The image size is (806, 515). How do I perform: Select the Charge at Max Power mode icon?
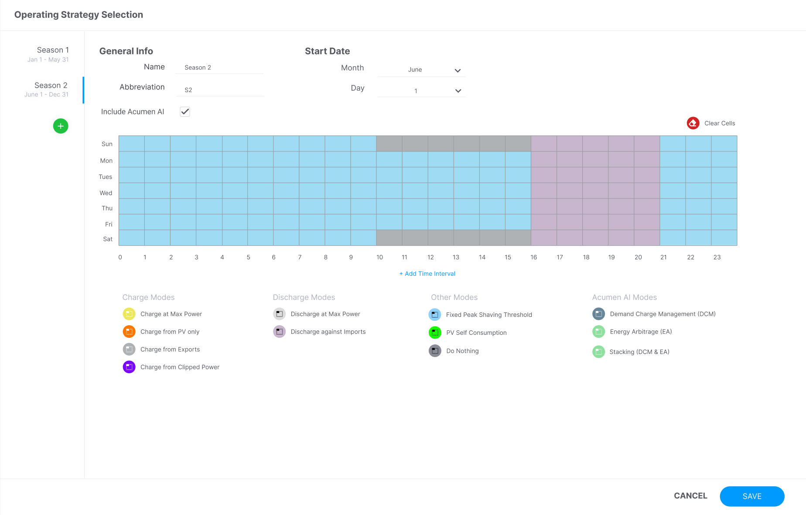[129, 313]
